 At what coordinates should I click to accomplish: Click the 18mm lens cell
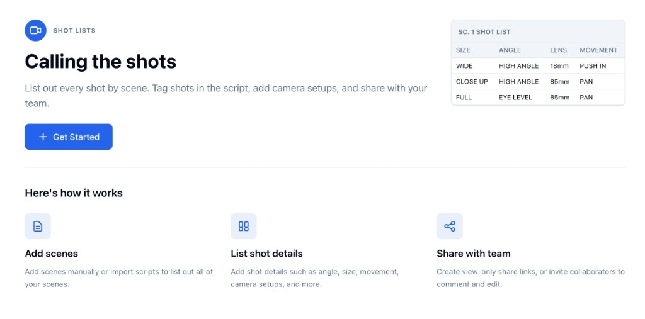point(560,66)
